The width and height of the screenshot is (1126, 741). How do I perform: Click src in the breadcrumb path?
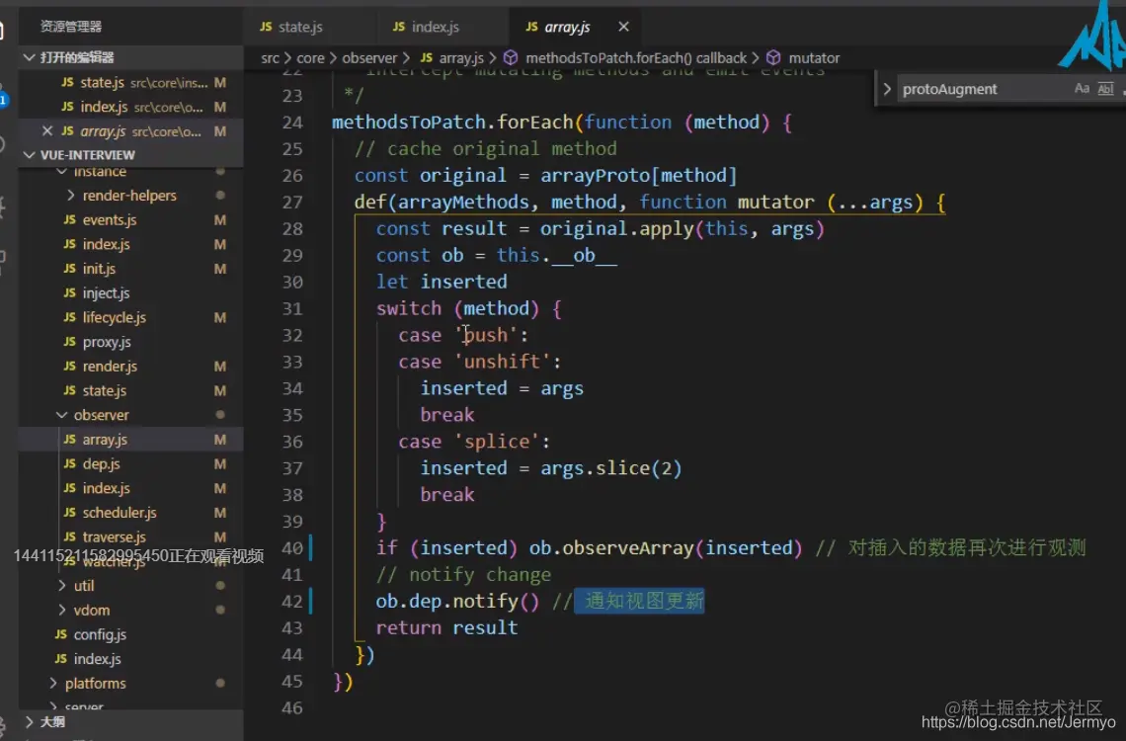coord(270,58)
